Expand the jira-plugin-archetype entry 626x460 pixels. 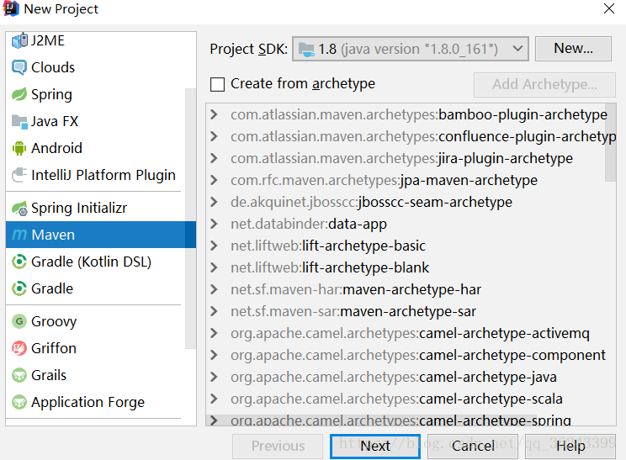click(215, 158)
